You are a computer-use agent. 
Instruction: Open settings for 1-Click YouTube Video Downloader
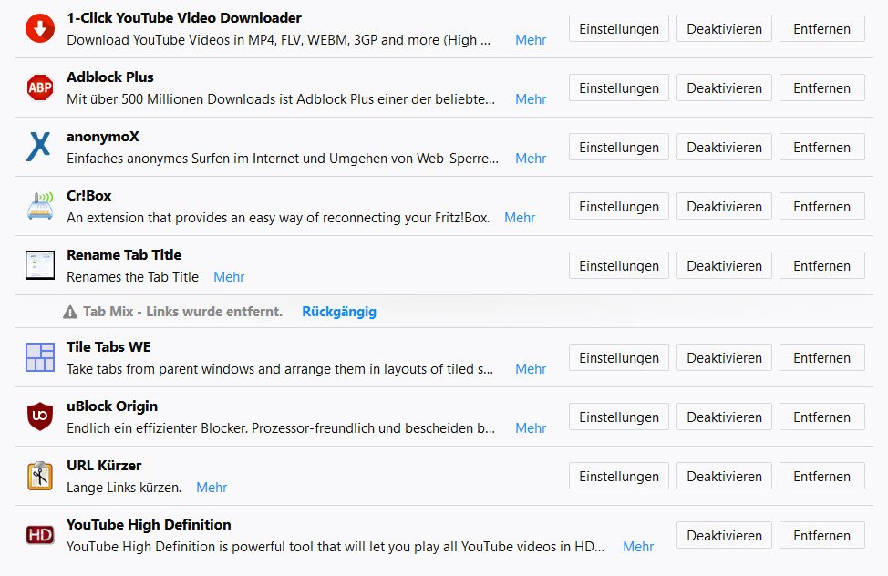619,29
